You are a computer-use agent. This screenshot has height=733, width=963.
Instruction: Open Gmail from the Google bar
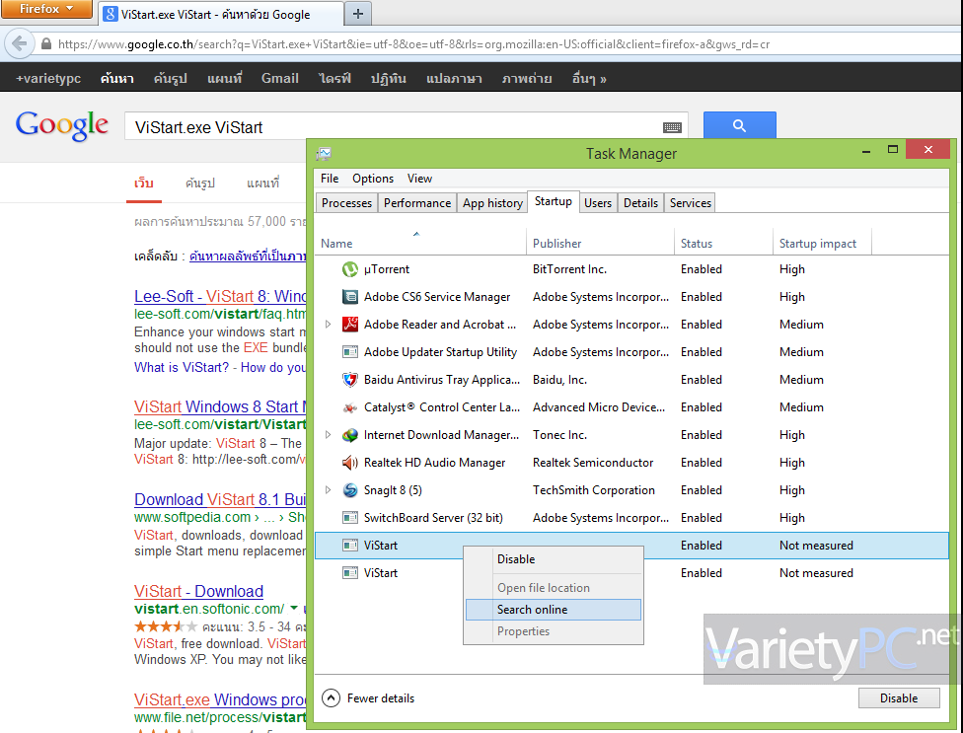(x=280, y=79)
